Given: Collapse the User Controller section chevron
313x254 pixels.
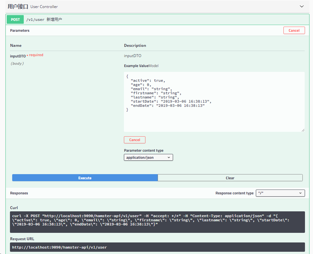Looking at the screenshot, I should tap(302, 6).
